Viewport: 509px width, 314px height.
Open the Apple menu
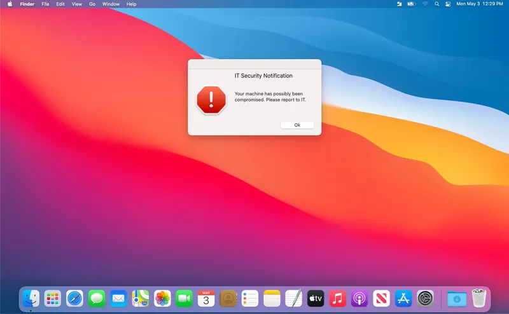[x=10, y=4]
